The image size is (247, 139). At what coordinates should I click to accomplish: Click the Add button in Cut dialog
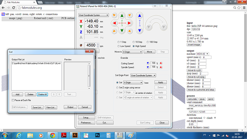click(x=17, y=95)
